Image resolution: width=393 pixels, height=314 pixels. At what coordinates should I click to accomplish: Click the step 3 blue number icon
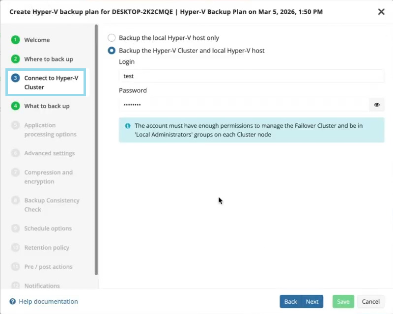click(x=15, y=78)
